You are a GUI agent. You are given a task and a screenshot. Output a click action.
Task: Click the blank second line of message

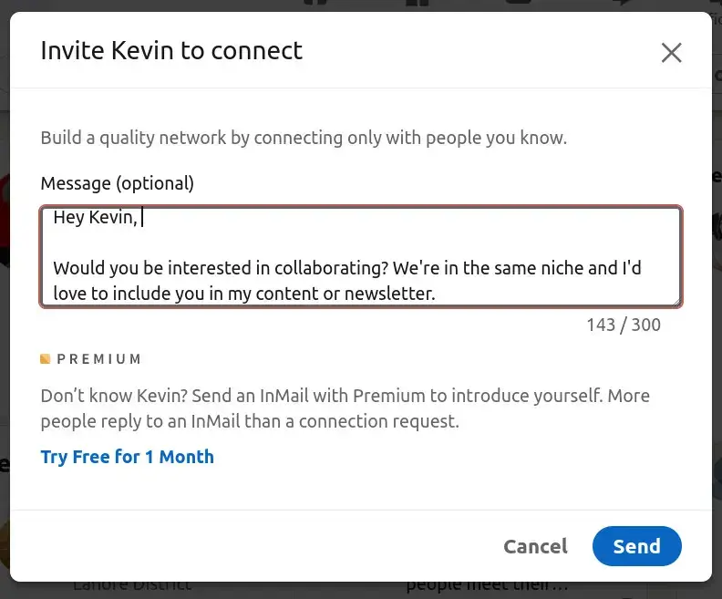coord(361,243)
